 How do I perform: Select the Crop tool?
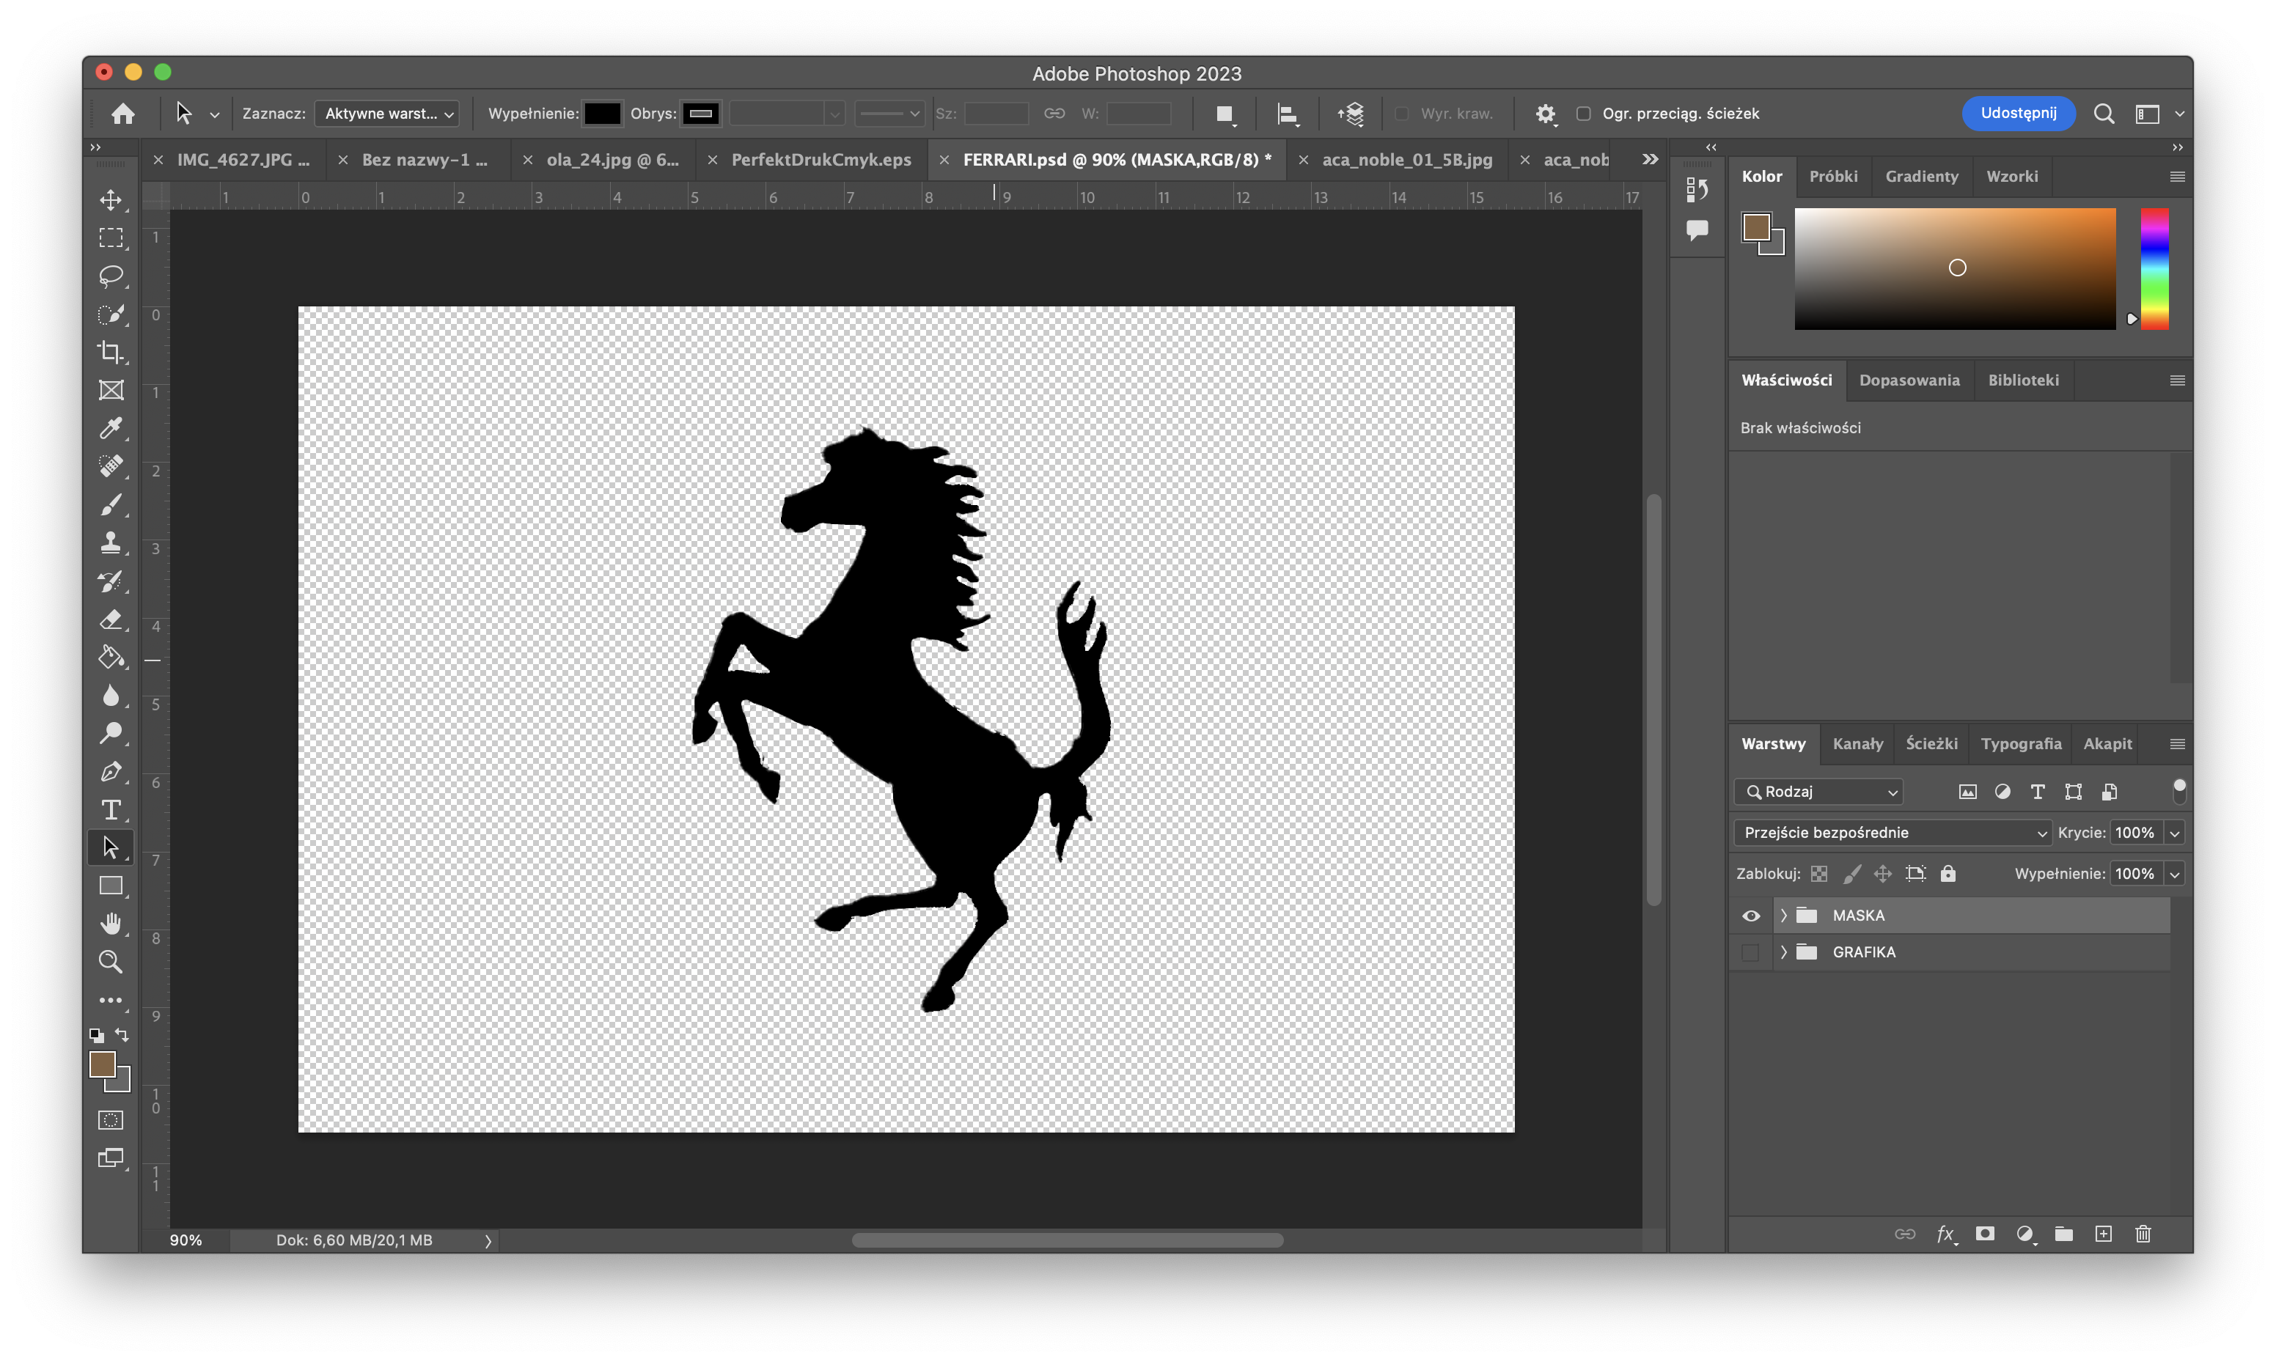pyautogui.click(x=111, y=353)
